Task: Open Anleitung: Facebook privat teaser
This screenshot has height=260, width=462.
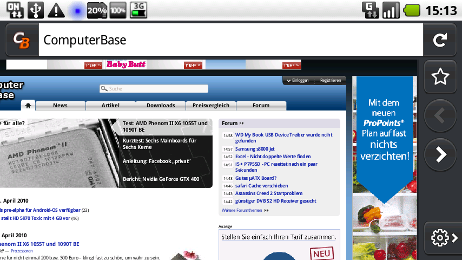Action: click(157, 161)
